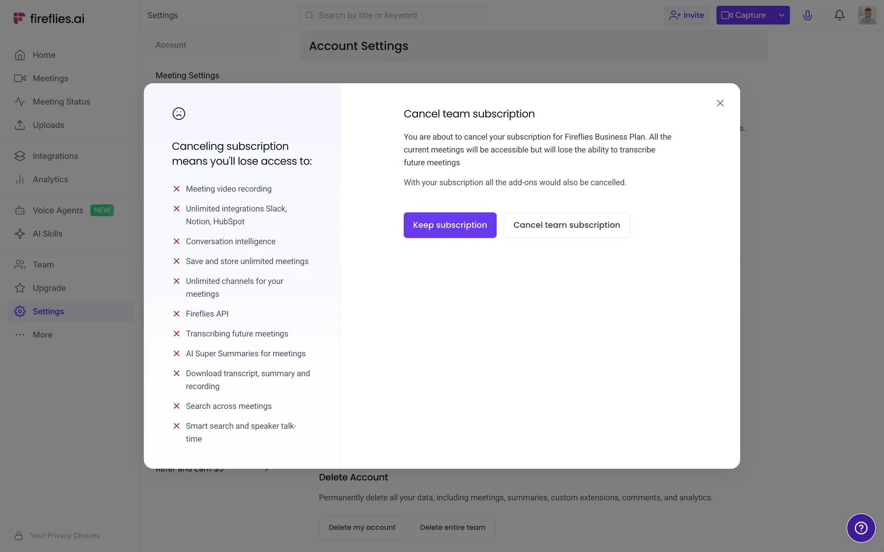Click X icon beside Meeting video recording
The image size is (884, 552).
tap(176, 189)
